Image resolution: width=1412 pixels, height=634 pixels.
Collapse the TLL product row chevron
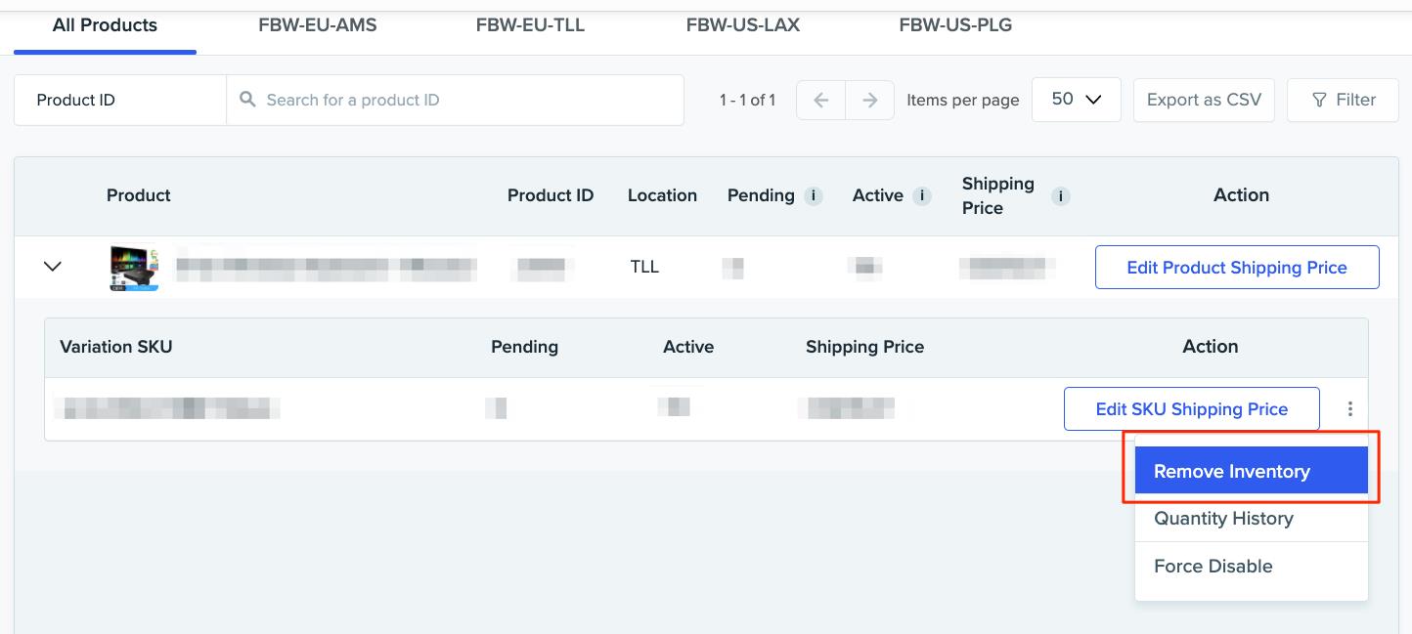coord(53,266)
